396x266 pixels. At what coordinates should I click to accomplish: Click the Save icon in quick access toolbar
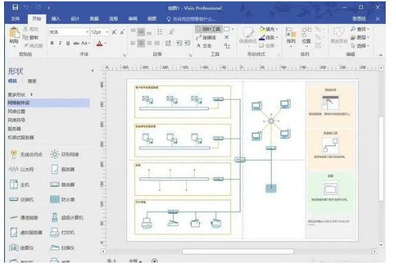[15, 8]
